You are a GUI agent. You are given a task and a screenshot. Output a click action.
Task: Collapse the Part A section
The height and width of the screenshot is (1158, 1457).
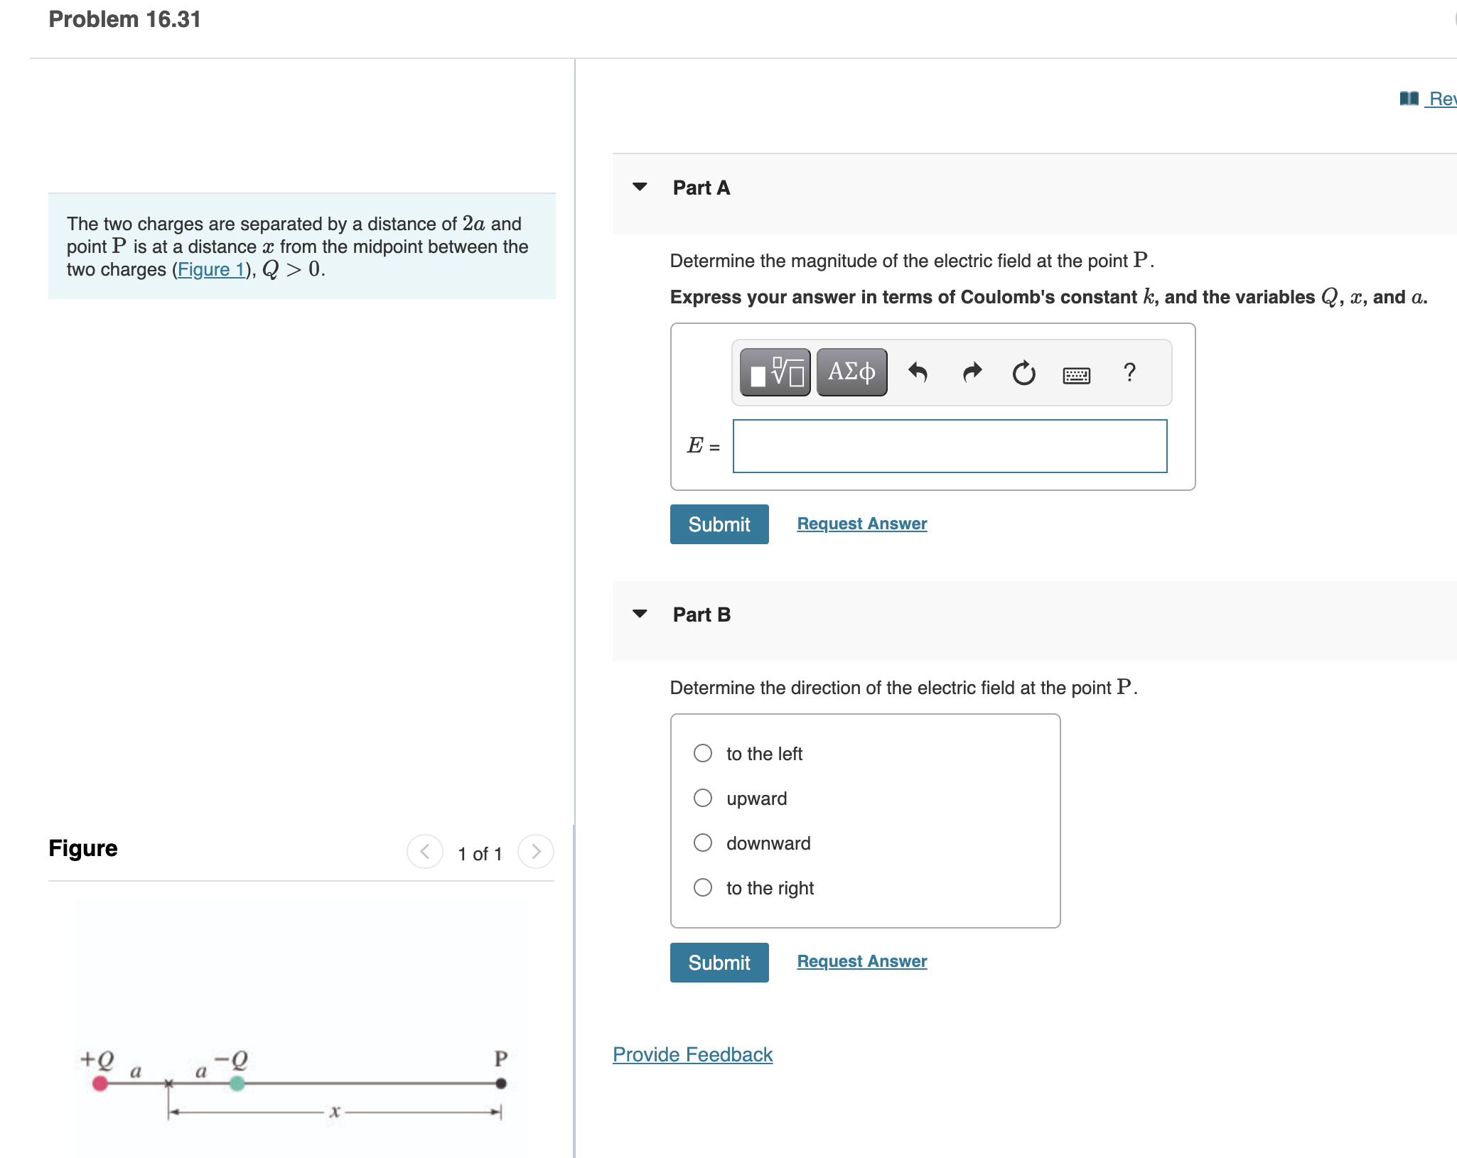pos(640,187)
